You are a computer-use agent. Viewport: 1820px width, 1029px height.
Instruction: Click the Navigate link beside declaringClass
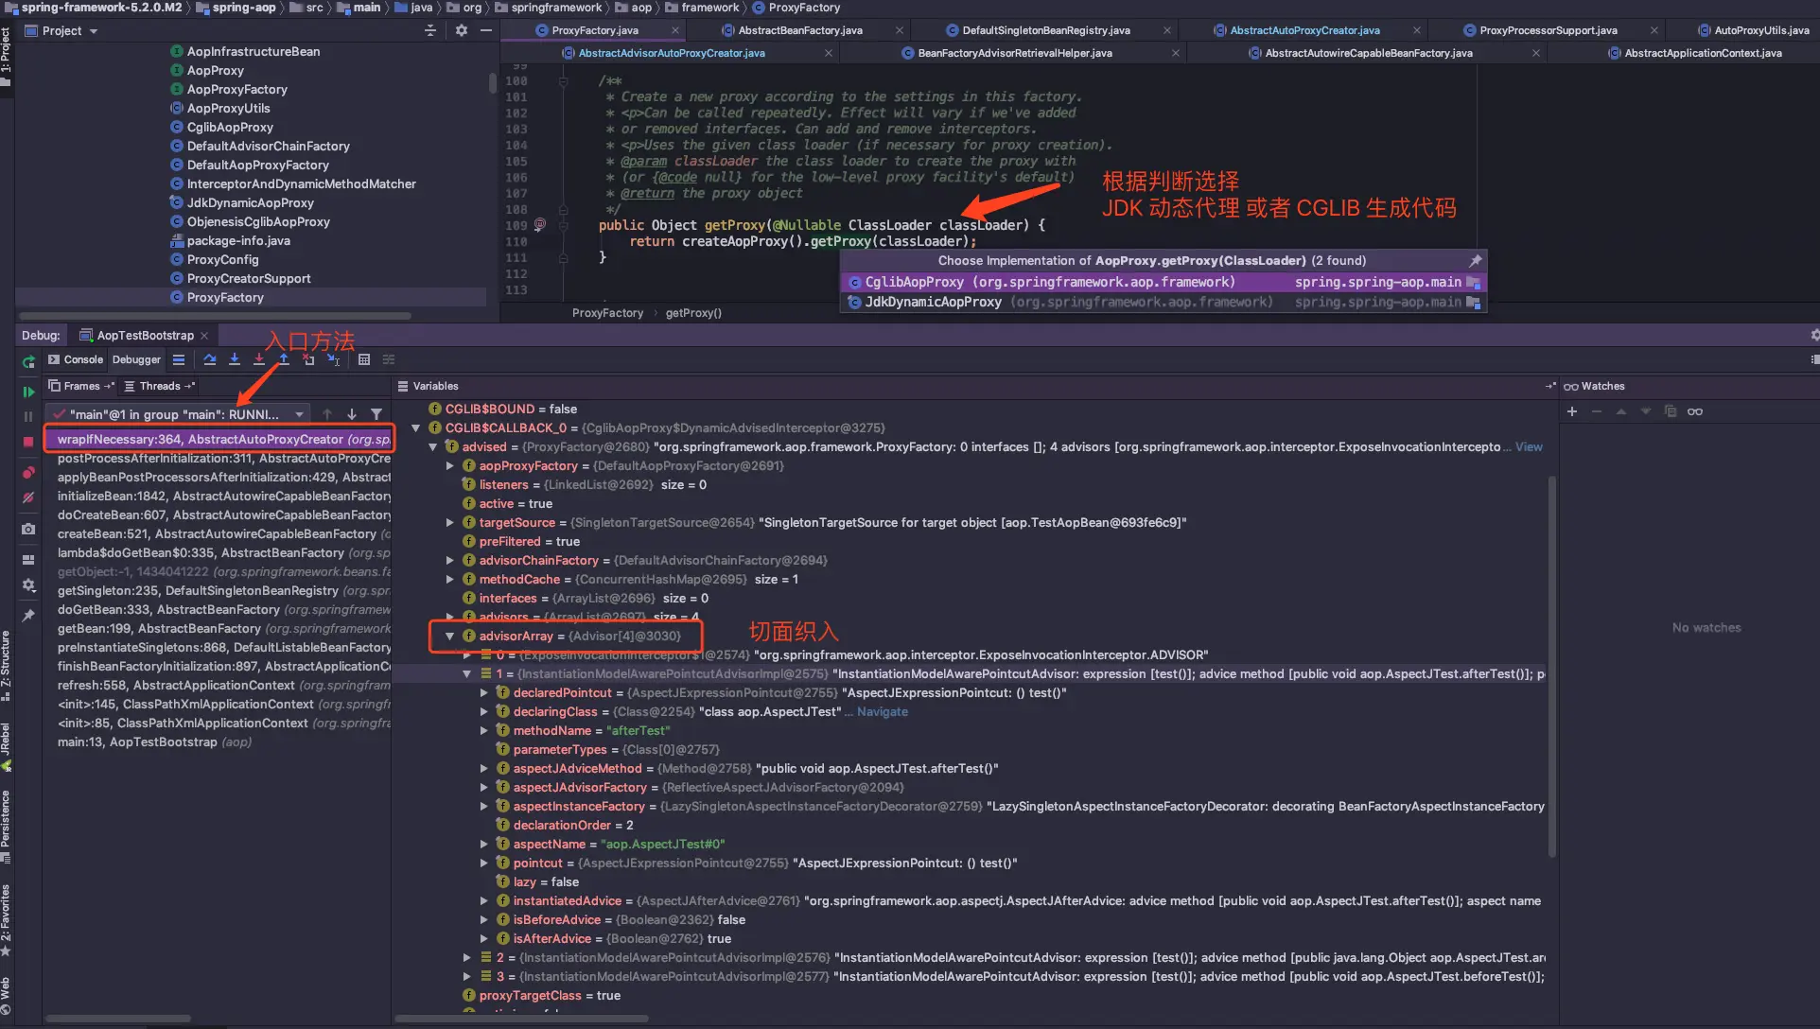882,711
